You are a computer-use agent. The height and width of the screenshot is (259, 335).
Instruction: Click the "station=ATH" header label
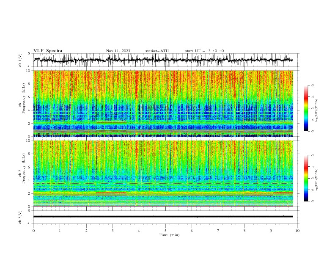tap(157, 51)
